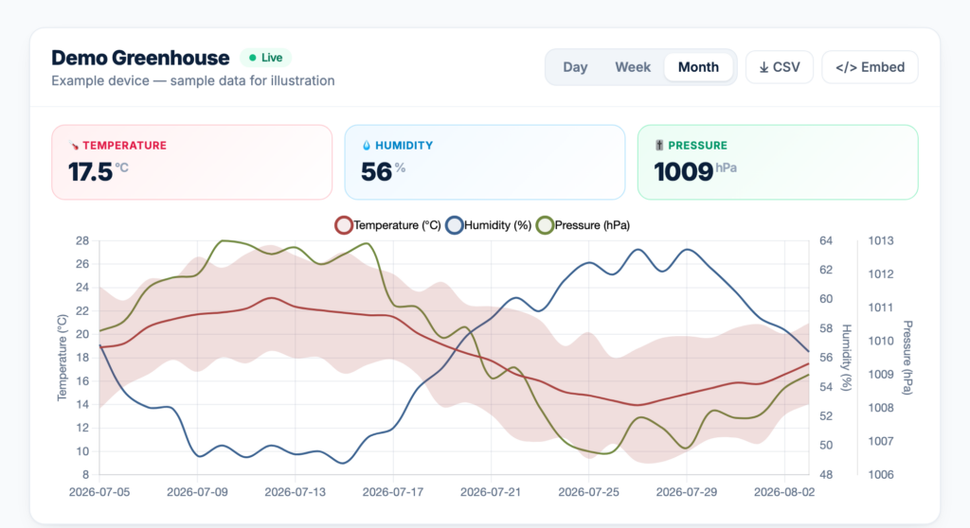
Task: Download data with the CSV button
Action: click(x=780, y=67)
